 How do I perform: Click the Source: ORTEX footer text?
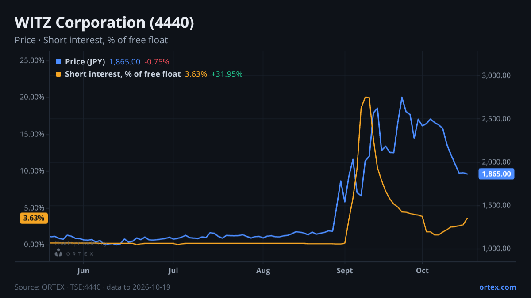(92, 287)
